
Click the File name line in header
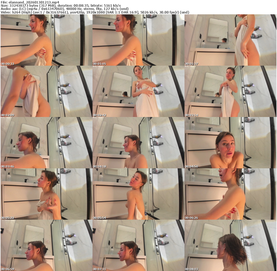(x=30, y=2)
